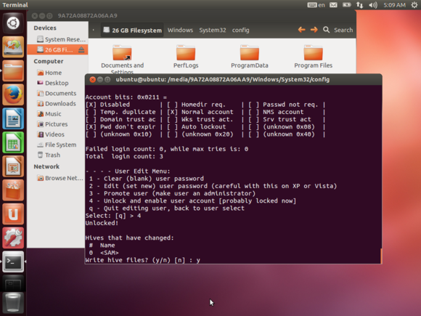Image resolution: width=421 pixels, height=316 pixels.
Task: Open LibreOffice Impress from the dock
Action: (x=13, y=166)
